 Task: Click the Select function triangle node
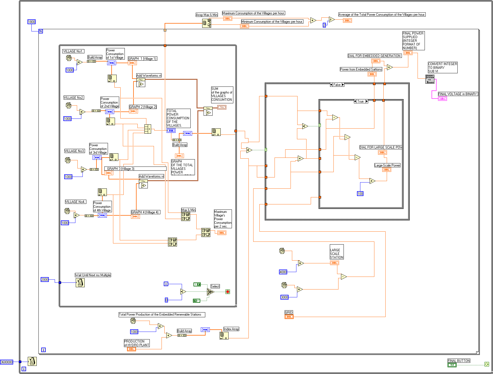(x=210, y=292)
